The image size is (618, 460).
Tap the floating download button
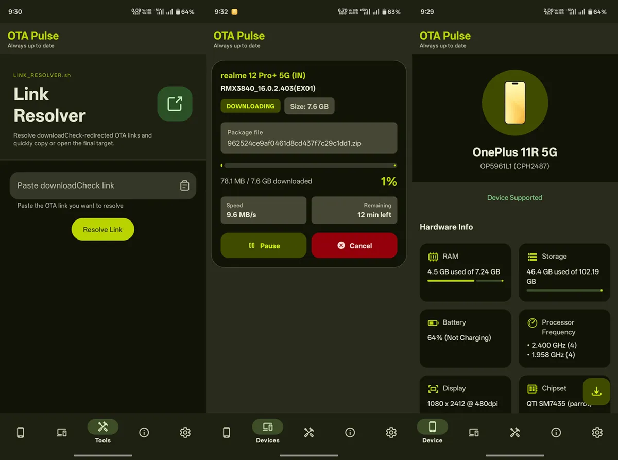click(x=596, y=391)
